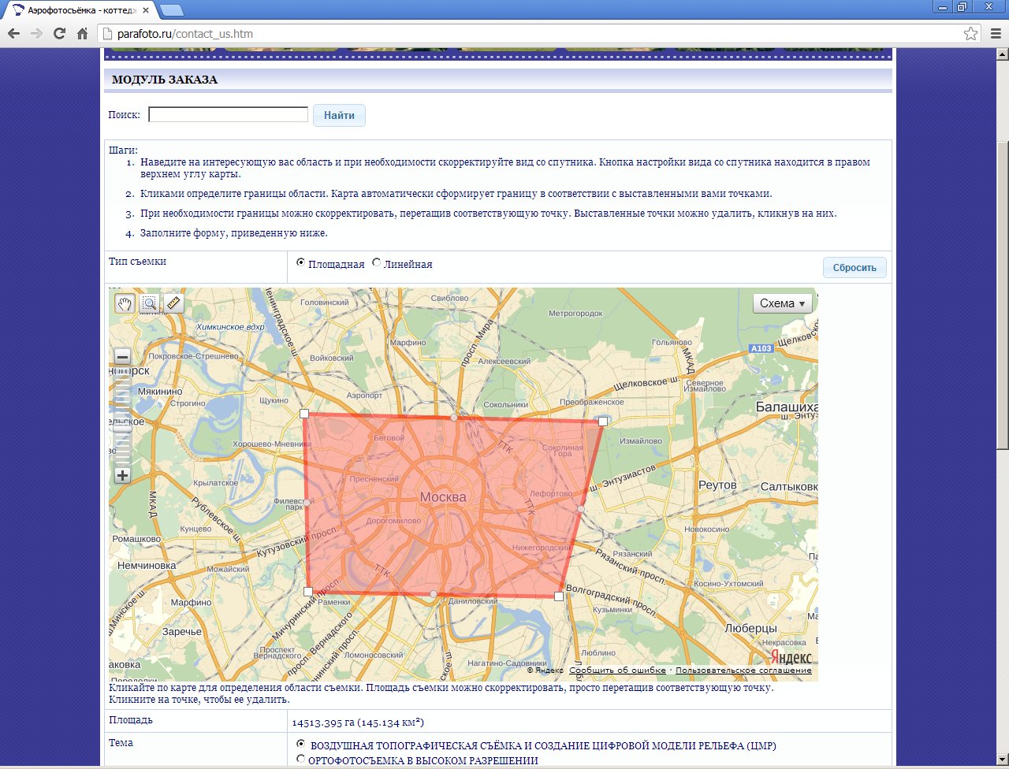Click the Немчиновка label on the map

point(147,565)
